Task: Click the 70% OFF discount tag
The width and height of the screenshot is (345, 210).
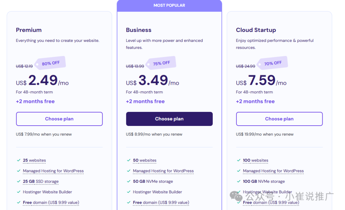Action: pyautogui.click(x=272, y=63)
